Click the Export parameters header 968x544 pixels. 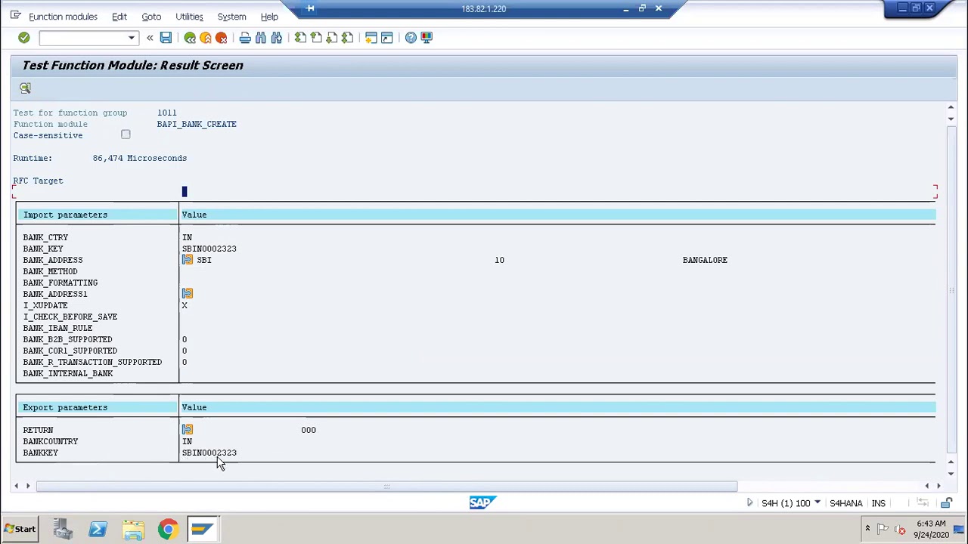click(65, 407)
